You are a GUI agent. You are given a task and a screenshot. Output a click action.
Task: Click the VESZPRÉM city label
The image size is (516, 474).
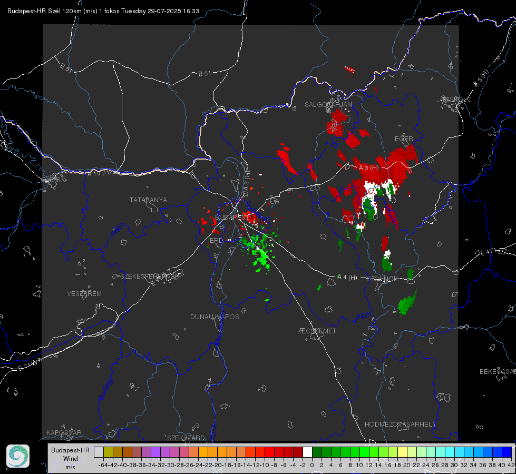pos(84,294)
